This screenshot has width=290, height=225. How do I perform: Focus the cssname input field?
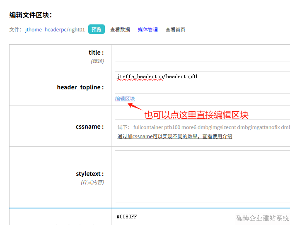point(202,115)
